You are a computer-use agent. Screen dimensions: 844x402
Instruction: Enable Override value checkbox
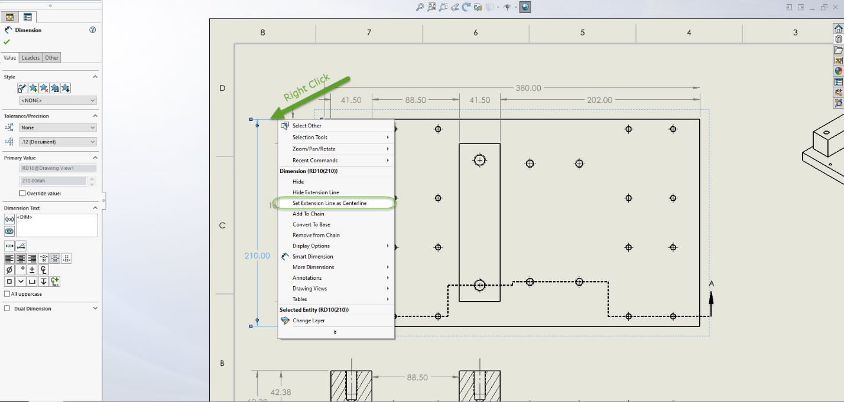click(x=22, y=193)
